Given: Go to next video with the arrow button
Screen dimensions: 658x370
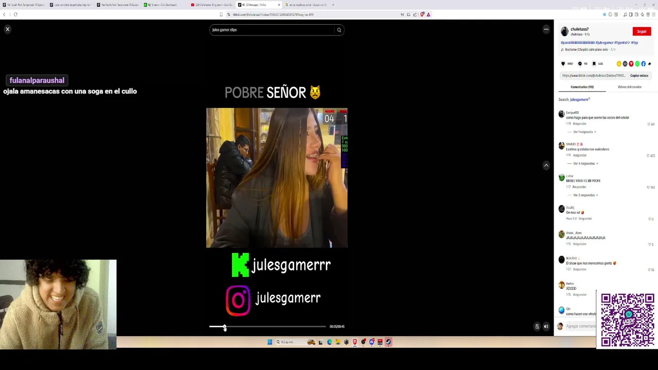Looking at the screenshot, I should [546, 165].
